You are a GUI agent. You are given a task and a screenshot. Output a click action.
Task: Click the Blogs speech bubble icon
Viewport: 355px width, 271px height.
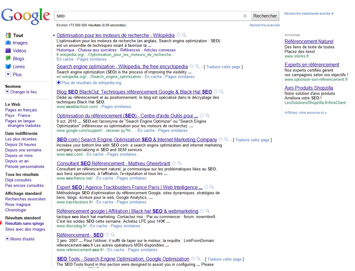[8, 58]
